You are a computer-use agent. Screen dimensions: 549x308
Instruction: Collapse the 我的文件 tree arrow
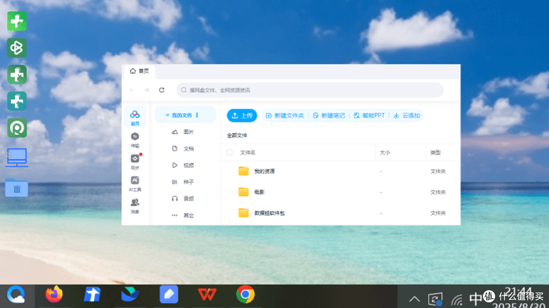click(x=167, y=115)
